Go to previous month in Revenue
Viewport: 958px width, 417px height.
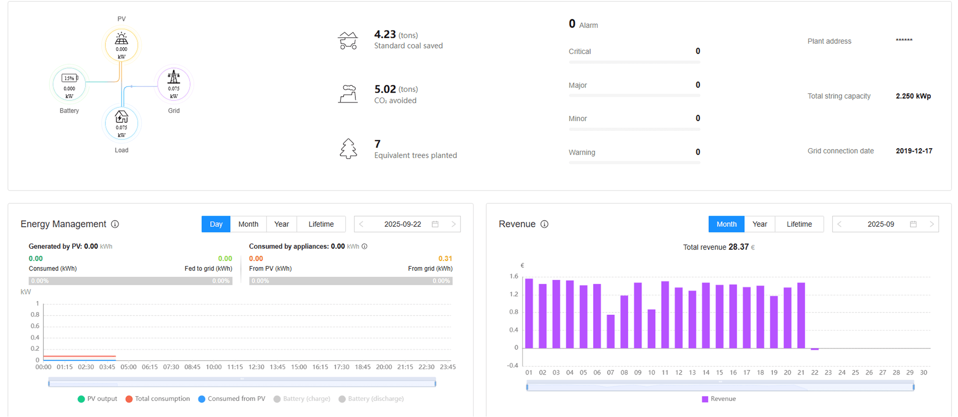click(839, 224)
